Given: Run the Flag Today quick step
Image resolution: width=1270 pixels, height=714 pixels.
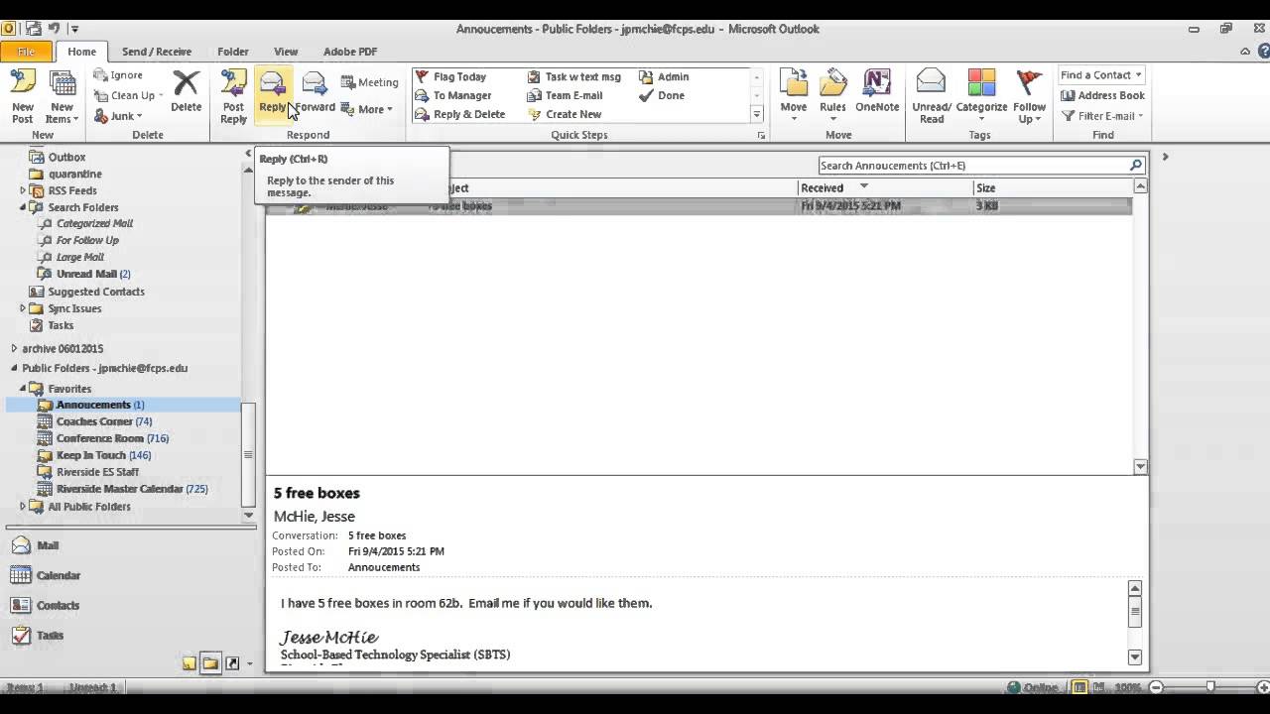Looking at the screenshot, I should [x=451, y=76].
